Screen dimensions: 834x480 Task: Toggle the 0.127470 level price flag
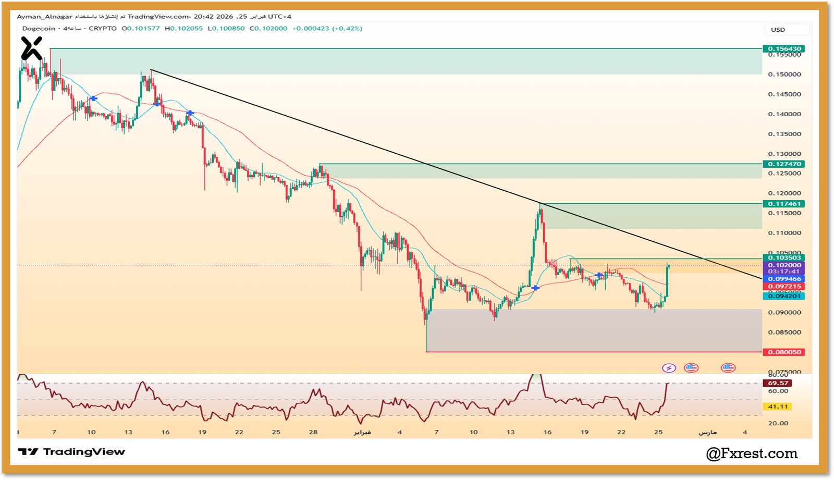784,163
